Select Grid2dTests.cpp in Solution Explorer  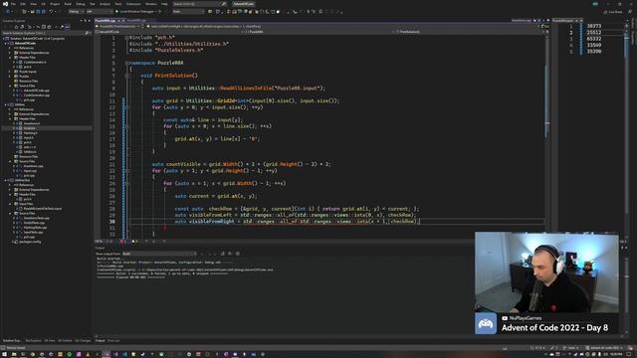(x=34, y=223)
